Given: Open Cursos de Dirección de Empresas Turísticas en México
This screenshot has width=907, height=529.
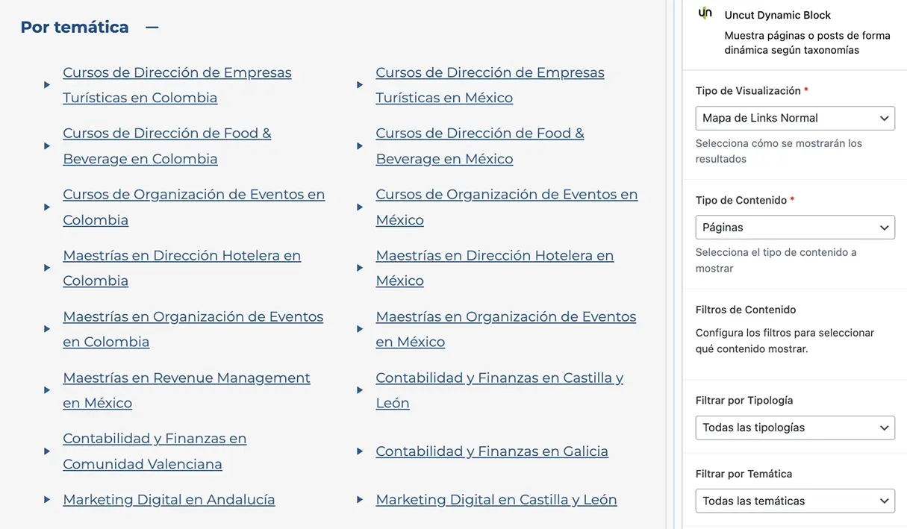Looking at the screenshot, I should pyautogui.click(x=490, y=73).
